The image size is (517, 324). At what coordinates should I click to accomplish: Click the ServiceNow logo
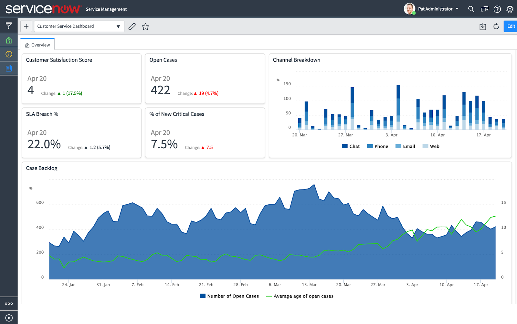tap(43, 9)
